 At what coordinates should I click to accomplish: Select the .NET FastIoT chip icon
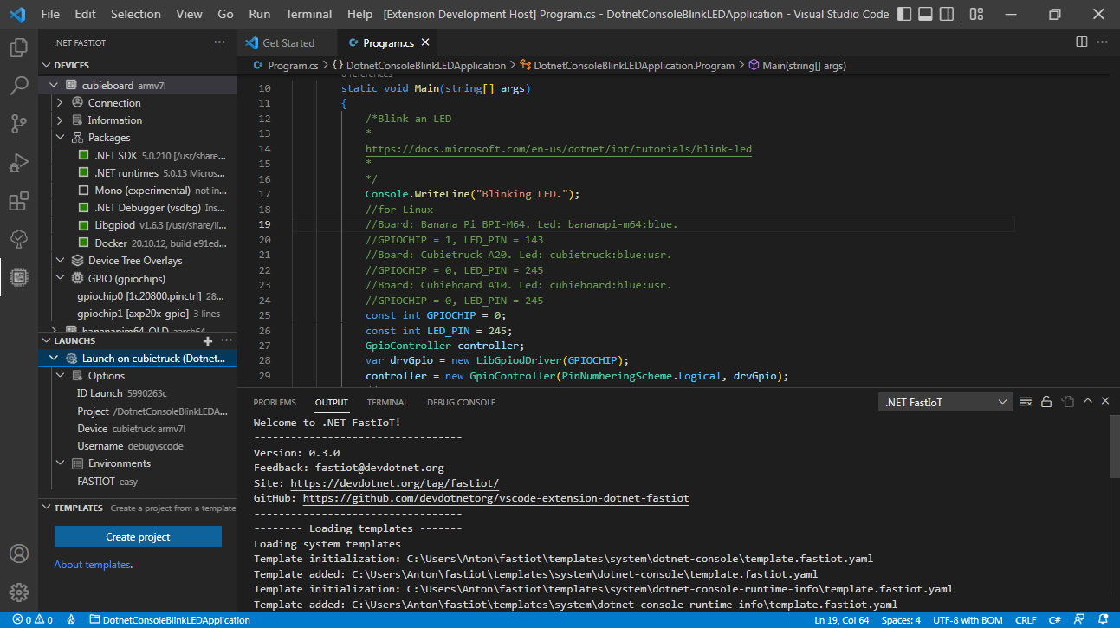coord(18,277)
